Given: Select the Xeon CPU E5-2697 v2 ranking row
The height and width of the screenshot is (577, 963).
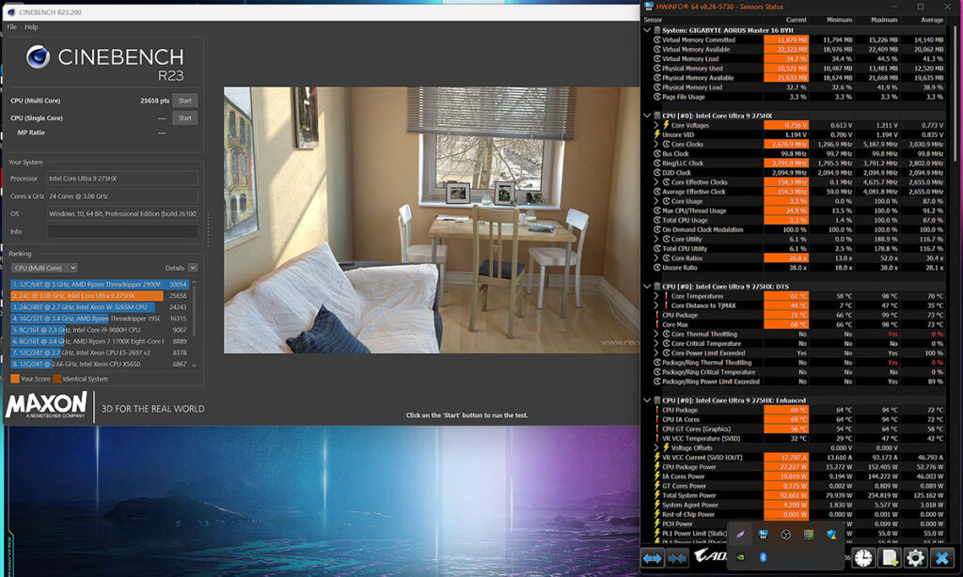Looking at the screenshot, I should [100, 352].
